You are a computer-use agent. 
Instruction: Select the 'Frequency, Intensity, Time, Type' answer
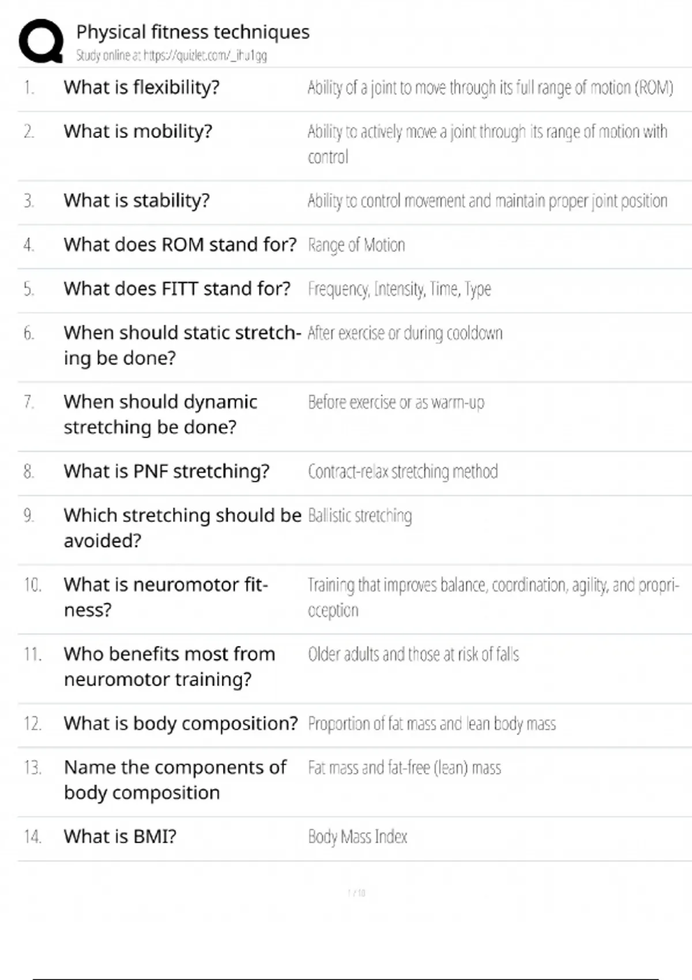[399, 289]
